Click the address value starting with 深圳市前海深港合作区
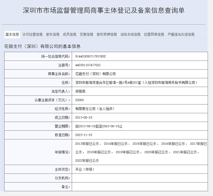The image size is (213, 196). [x=136, y=83]
